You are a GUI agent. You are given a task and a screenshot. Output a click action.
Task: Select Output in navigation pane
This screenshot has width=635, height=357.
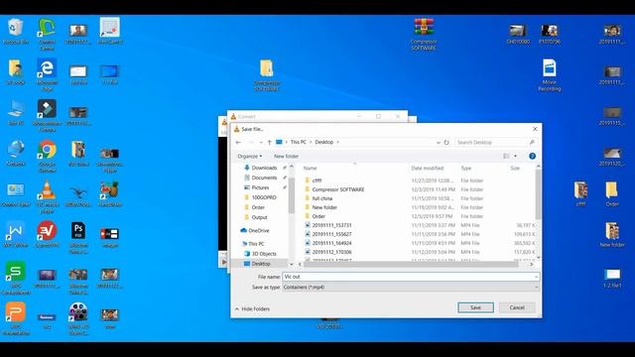click(x=259, y=217)
